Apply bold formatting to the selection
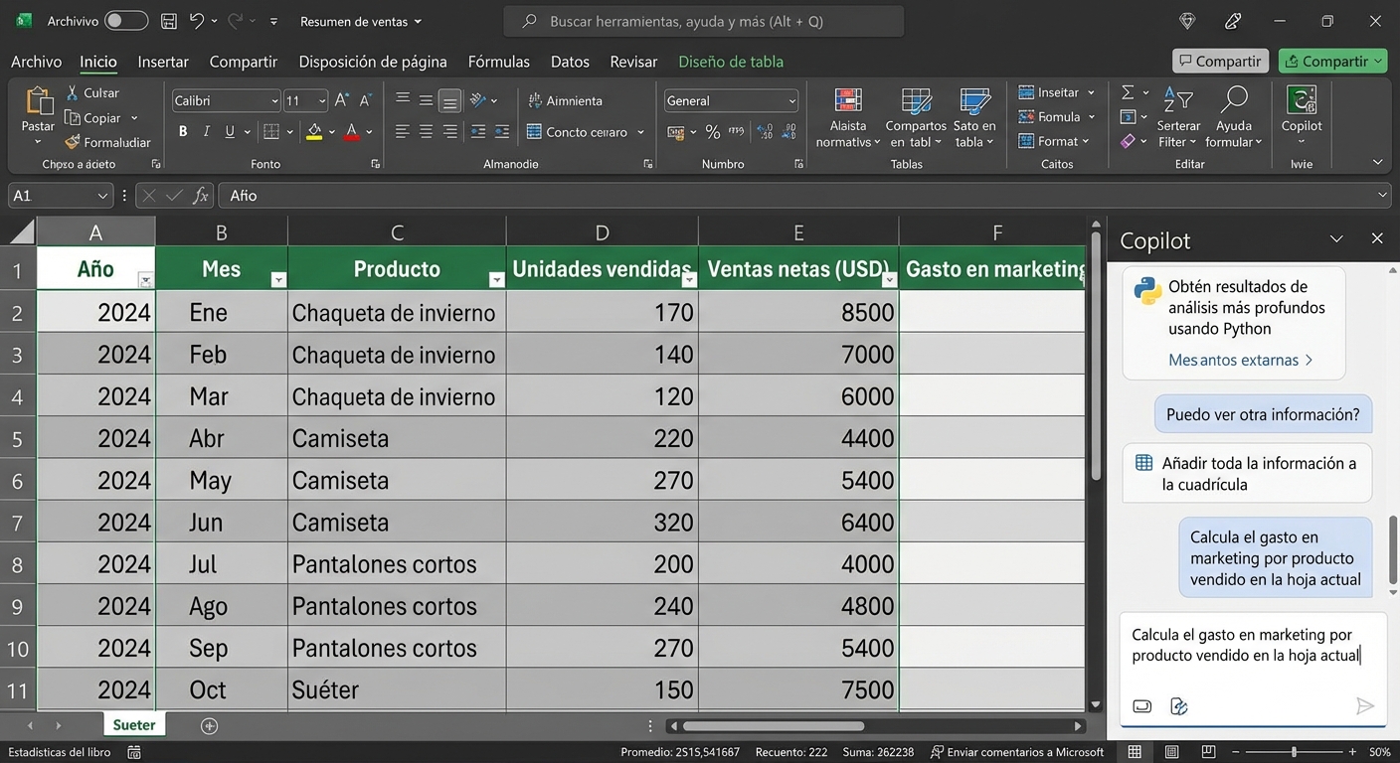The height and width of the screenshot is (763, 1400). (x=182, y=130)
